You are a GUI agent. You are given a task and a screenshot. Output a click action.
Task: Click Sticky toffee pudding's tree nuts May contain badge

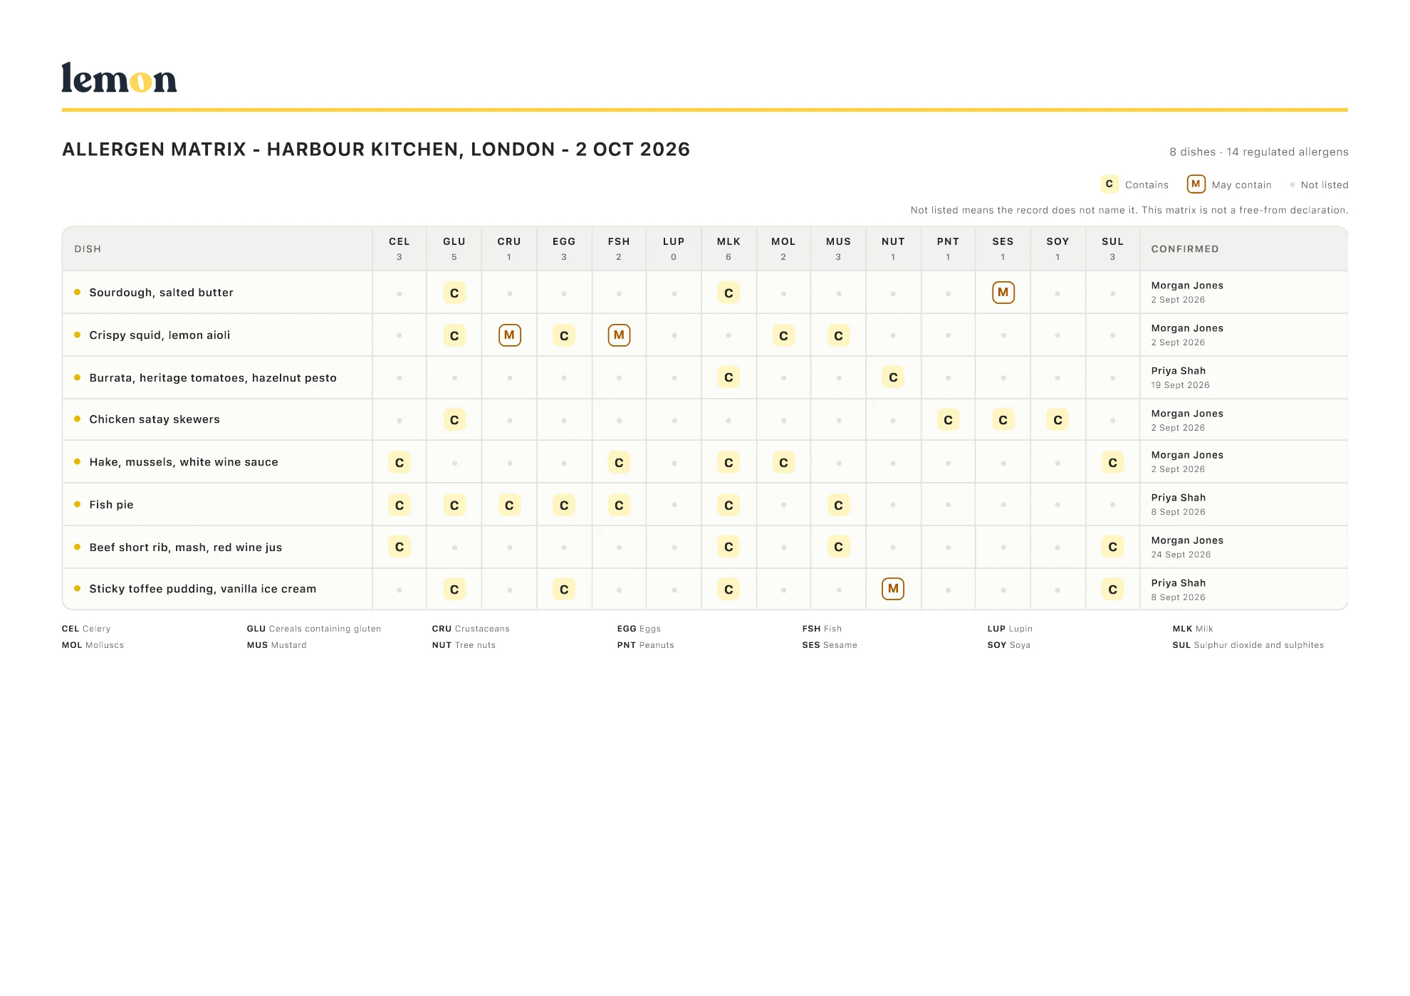[x=893, y=589]
